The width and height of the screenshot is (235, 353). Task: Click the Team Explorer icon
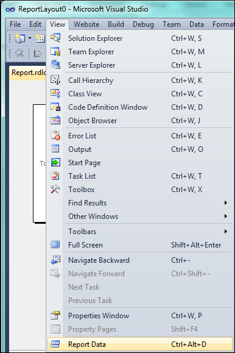(x=55, y=52)
